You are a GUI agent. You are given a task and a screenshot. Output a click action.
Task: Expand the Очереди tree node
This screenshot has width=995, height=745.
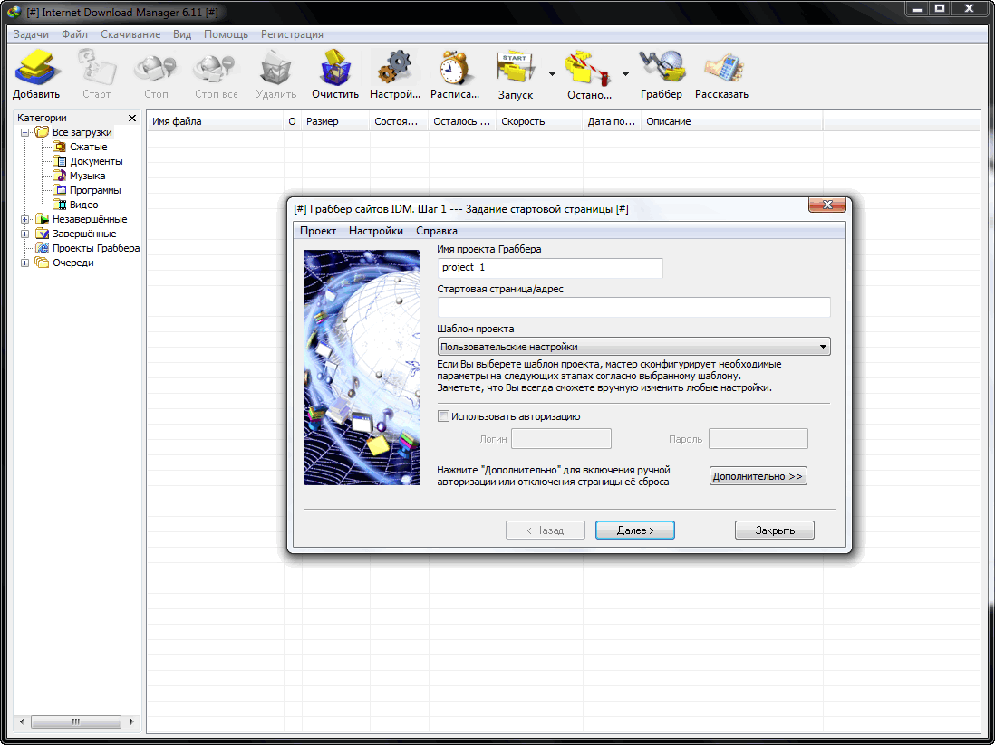pos(24,263)
